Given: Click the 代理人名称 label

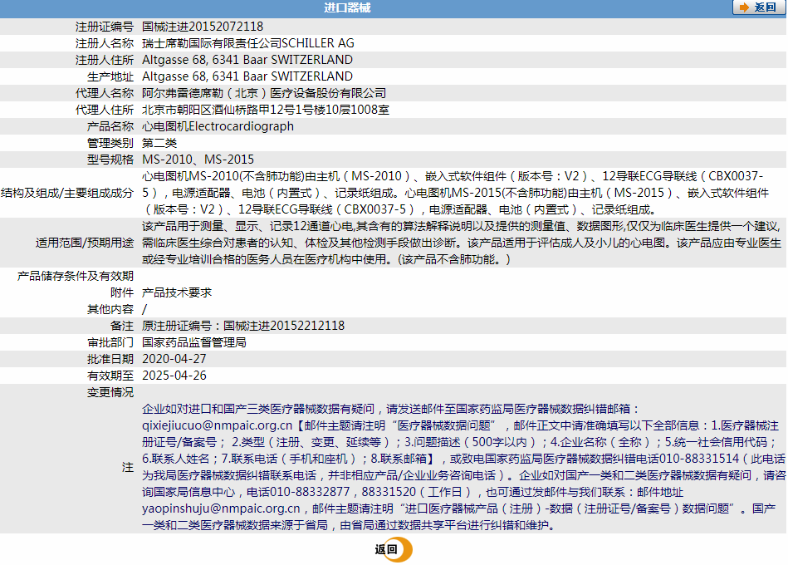Looking at the screenshot, I should (105, 93).
